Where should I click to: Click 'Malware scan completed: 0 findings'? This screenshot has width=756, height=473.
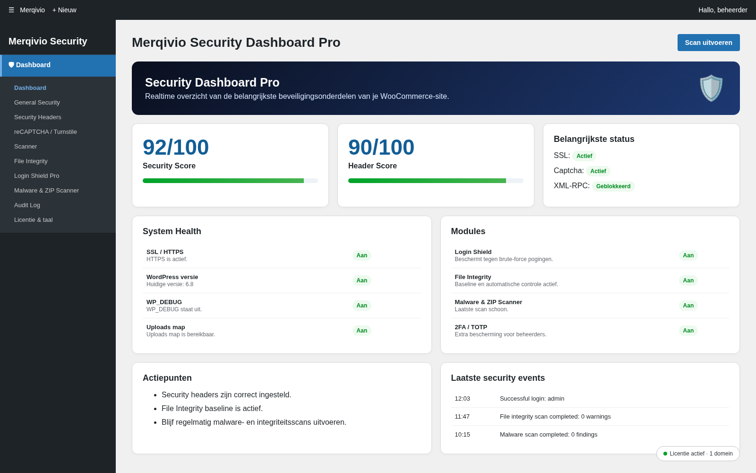(x=549, y=435)
